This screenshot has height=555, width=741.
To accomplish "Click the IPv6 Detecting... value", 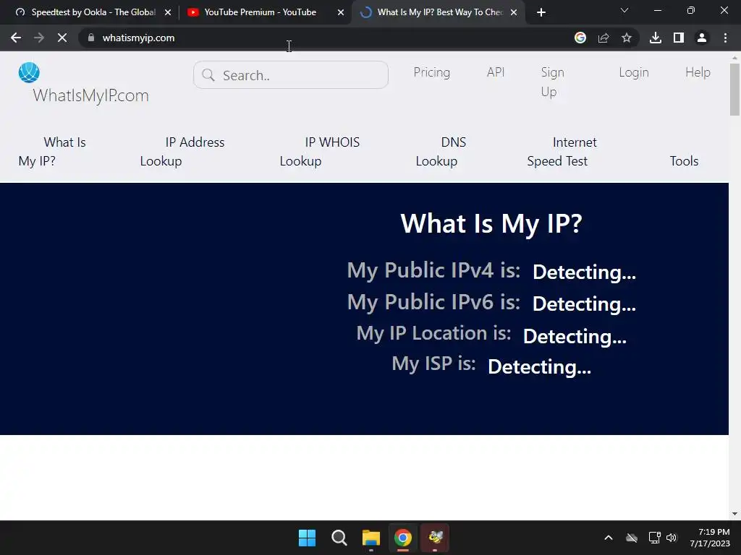I will pos(584,304).
